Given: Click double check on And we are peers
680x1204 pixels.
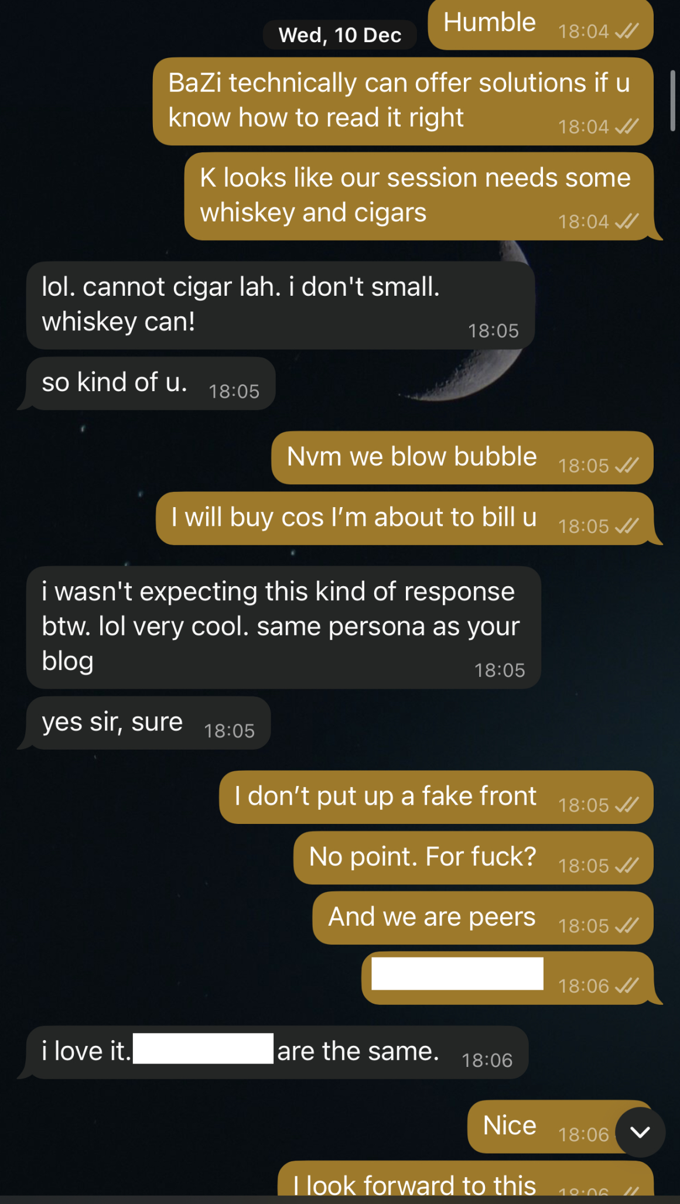Looking at the screenshot, I should pyautogui.click(x=627, y=926).
